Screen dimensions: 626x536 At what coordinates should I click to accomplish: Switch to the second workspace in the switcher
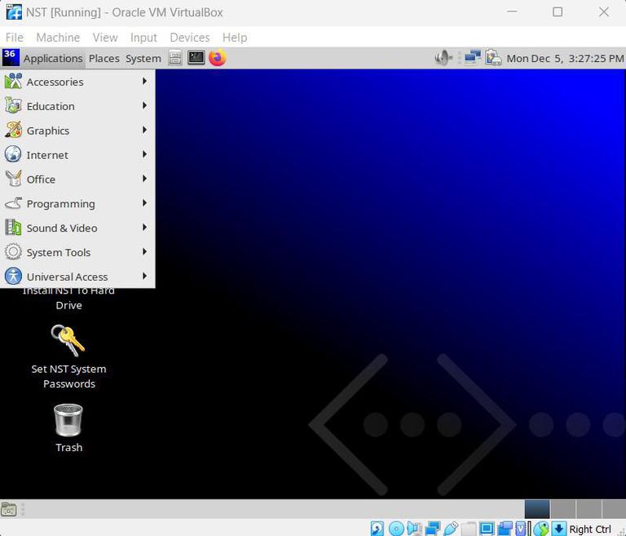pos(563,509)
